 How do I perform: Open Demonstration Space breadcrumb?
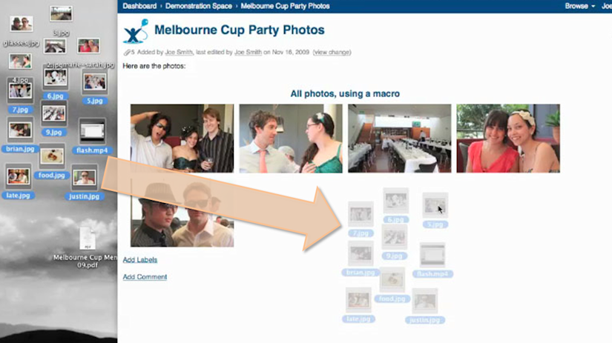click(198, 6)
